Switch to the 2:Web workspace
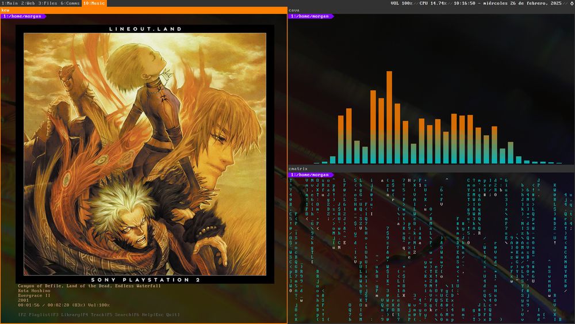575x324 pixels. click(x=28, y=3)
